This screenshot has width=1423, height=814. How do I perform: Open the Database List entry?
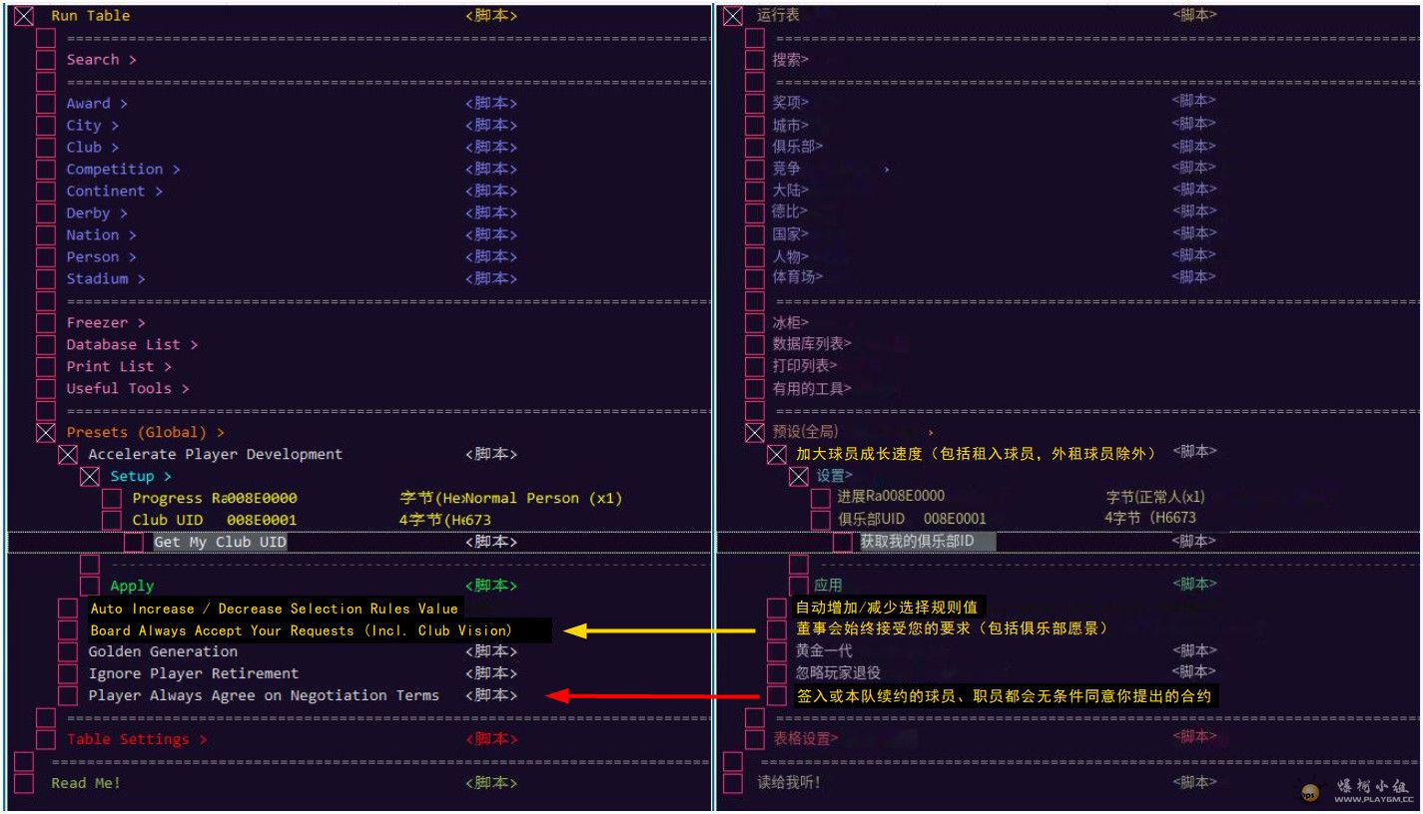132,345
